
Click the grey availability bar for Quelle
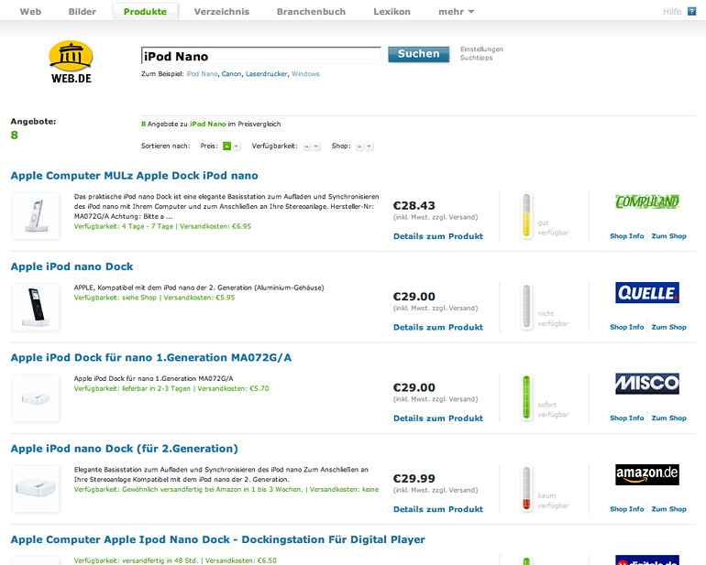[x=526, y=307]
